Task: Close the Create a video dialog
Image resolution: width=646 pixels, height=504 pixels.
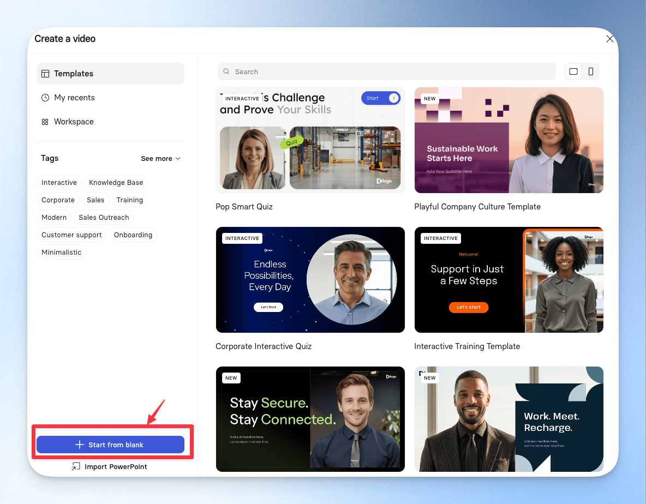Action: (x=610, y=39)
